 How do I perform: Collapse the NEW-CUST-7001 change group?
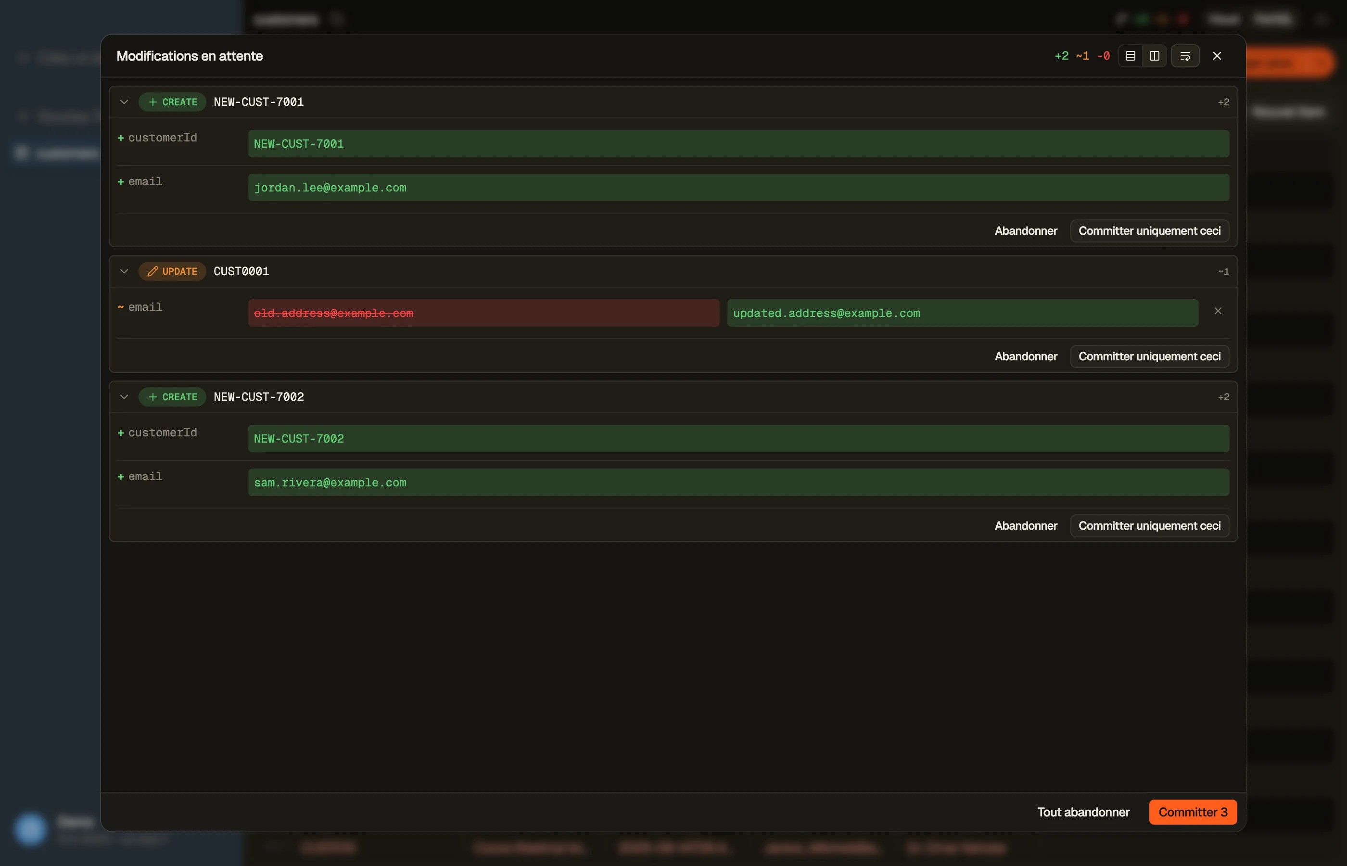coord(124,102)
